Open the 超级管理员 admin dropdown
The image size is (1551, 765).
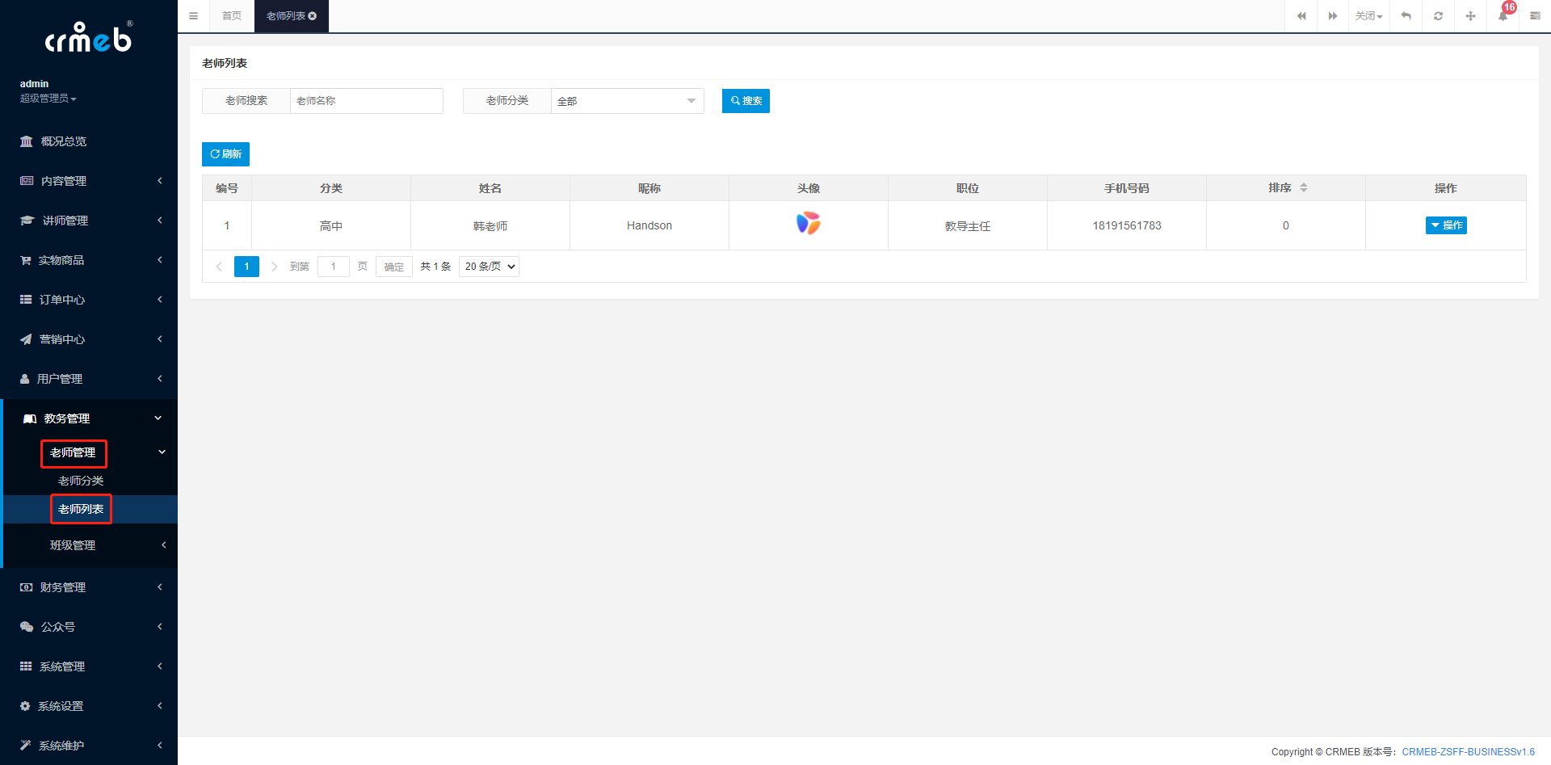pos(48,99)
